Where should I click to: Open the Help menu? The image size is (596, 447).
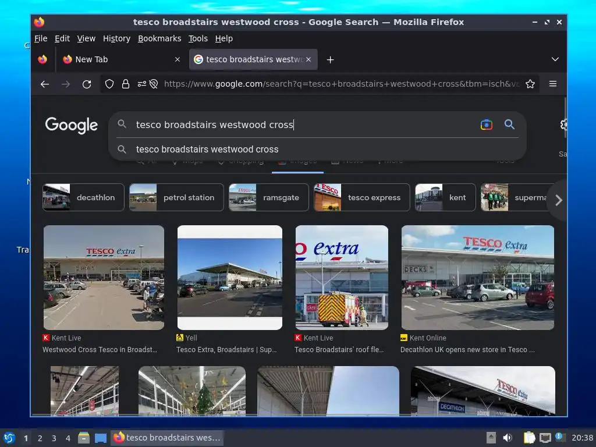(223, 38)
